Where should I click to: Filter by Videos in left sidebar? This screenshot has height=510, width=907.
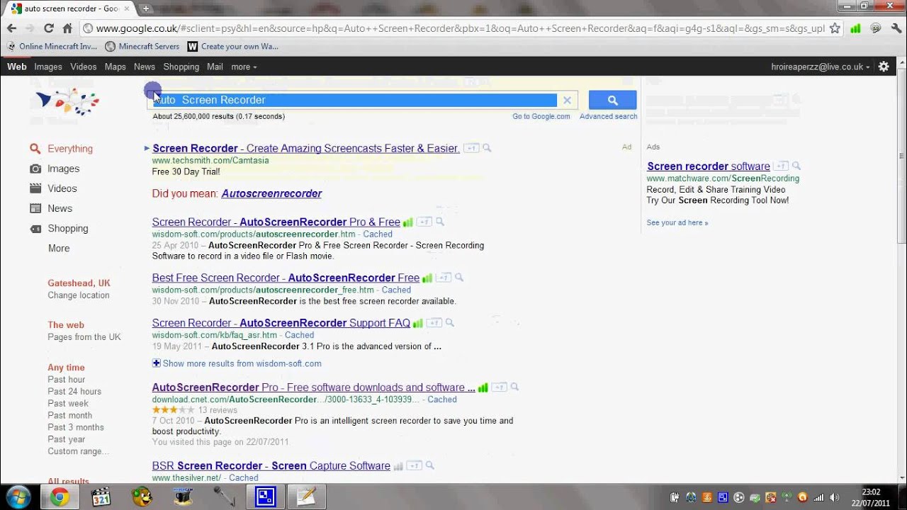[x=62, y=188]
